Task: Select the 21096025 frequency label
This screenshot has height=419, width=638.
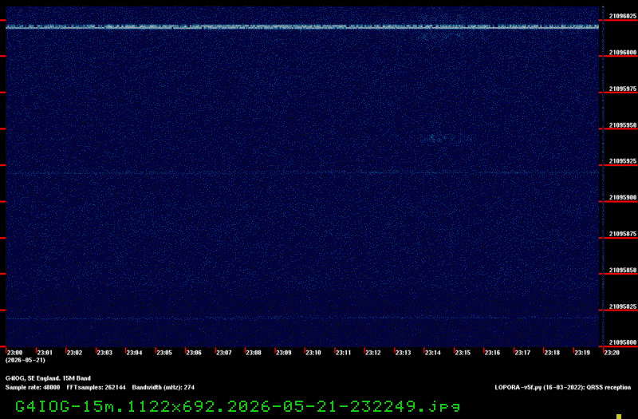Action: (x=623, y=16)
